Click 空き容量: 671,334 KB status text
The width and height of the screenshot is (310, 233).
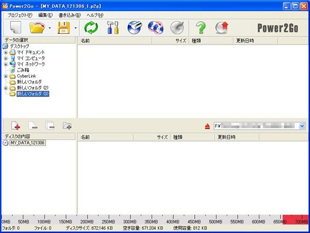(143, 228)
